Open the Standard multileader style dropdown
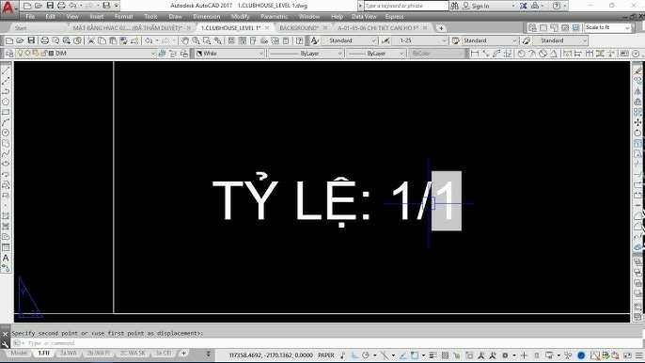This screenshot has height=363, width=645. (x=585, y=40)
